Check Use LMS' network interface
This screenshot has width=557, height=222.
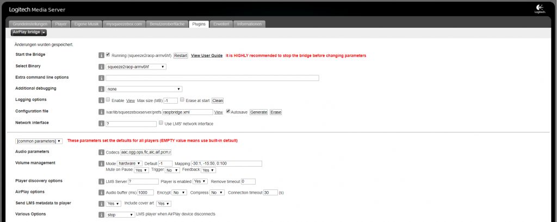(x=161, y=123)
